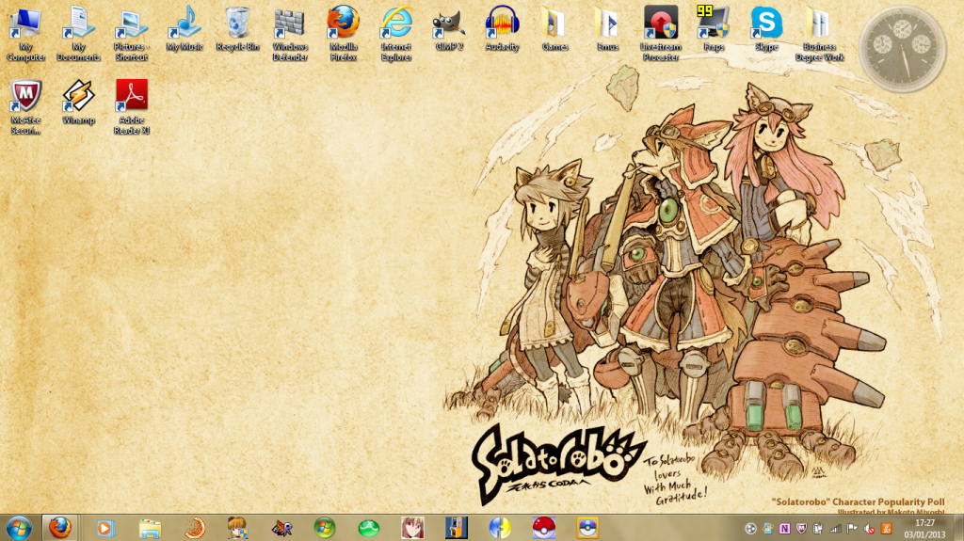This screenshot has height=541, width=964.
Task: Open the network signal bars tray icon
Action: pos(835,529)
